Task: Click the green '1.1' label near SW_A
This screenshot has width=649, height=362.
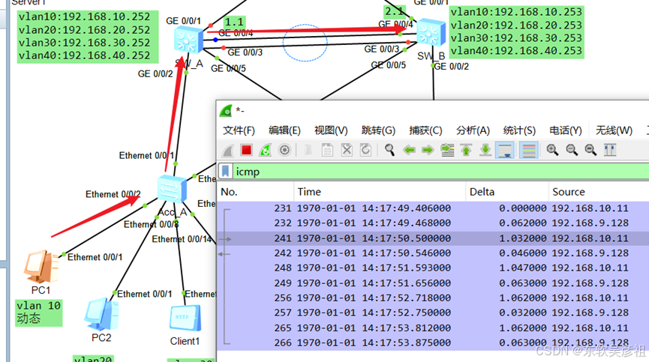Action: [234, 22]
